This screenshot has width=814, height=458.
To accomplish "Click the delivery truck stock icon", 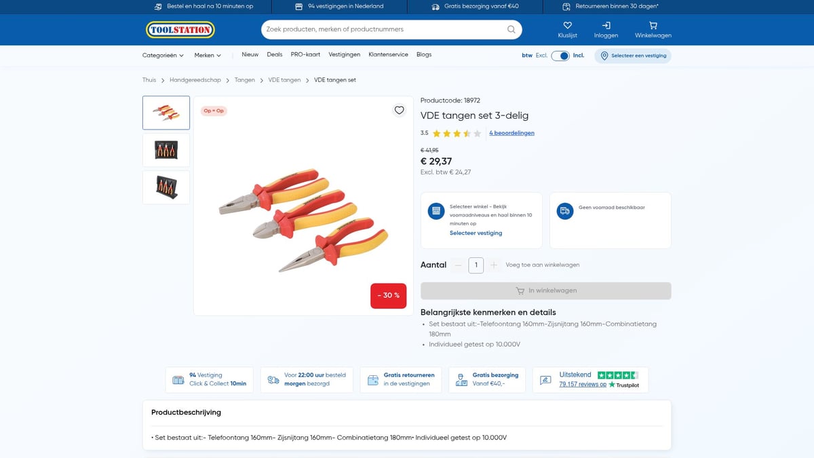I will click(x=564, y=211).
